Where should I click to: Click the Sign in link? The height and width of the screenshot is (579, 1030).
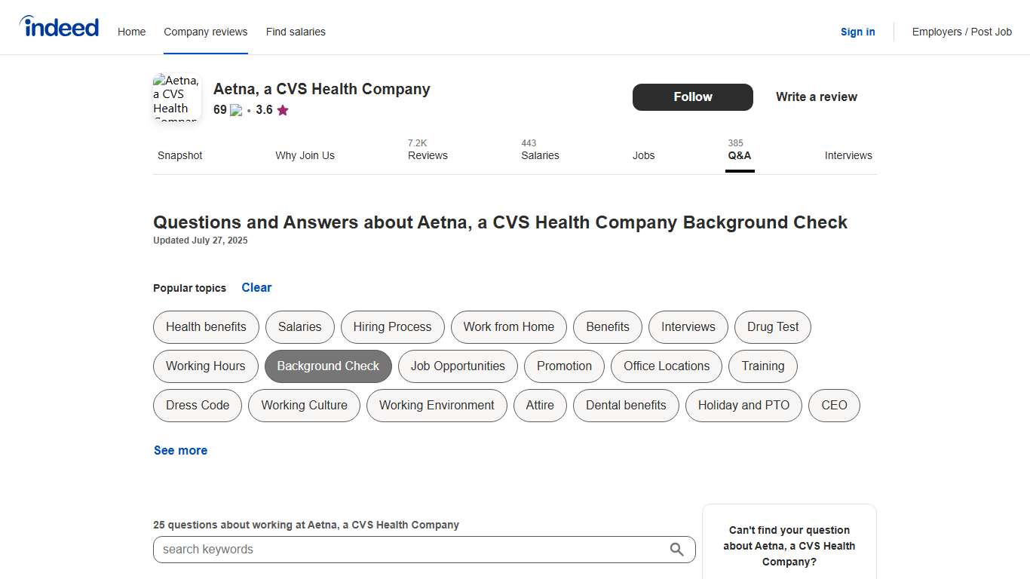857,32
